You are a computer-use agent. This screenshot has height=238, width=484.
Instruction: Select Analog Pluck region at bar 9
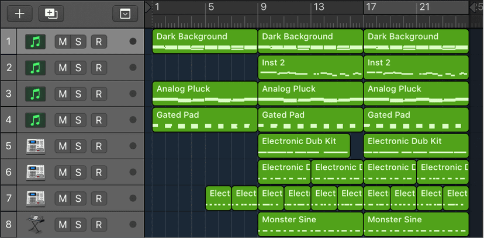[310, 93]
